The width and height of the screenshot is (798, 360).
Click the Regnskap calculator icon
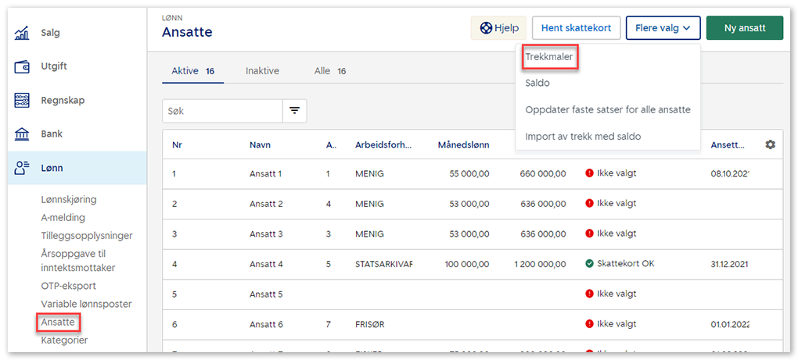(x=23, y=101)
